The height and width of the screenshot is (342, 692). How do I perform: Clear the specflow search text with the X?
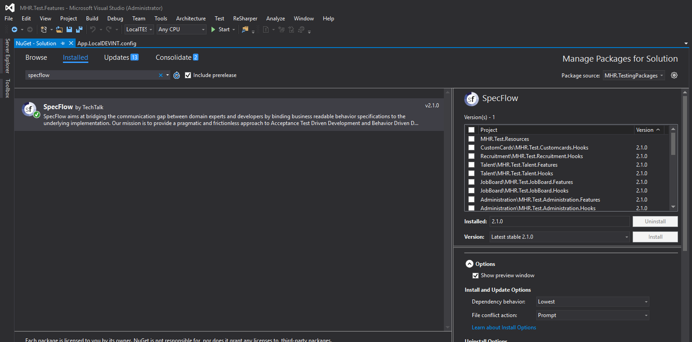coord(160,75)
